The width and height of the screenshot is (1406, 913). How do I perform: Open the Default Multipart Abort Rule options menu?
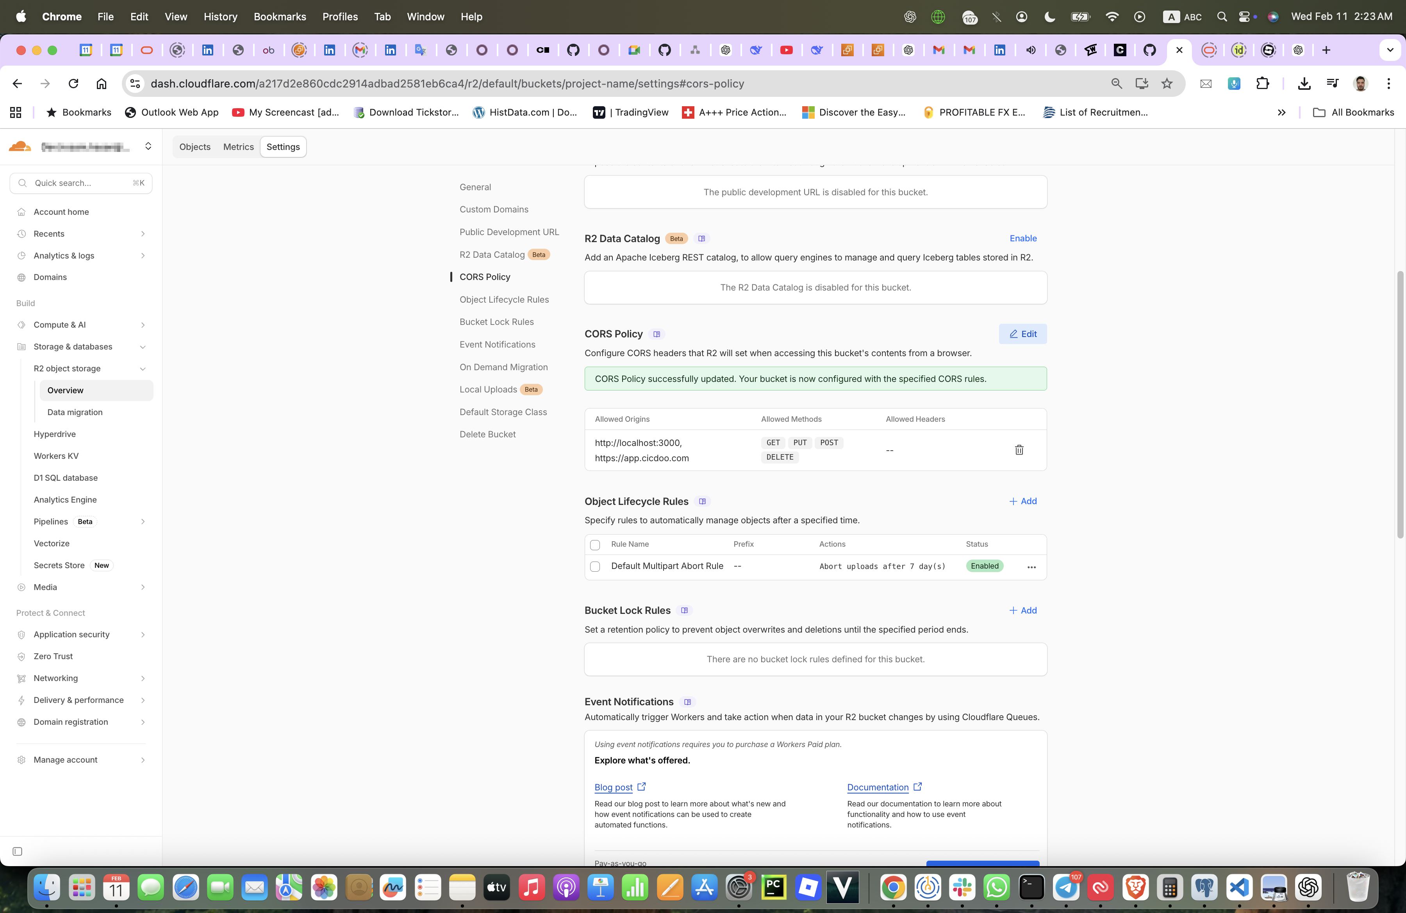[x=1031, y=567]
